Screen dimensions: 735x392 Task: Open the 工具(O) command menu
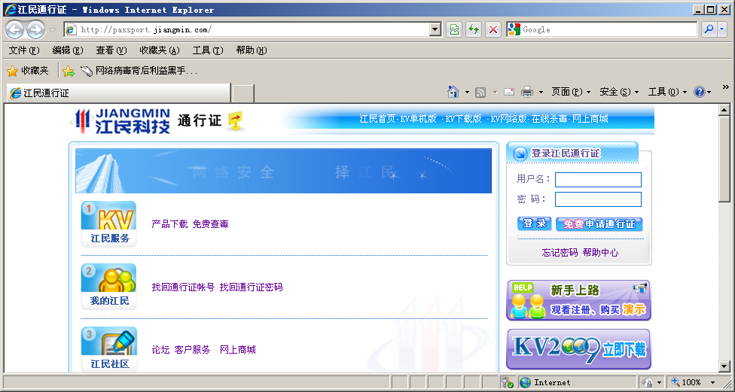(667, 92)
